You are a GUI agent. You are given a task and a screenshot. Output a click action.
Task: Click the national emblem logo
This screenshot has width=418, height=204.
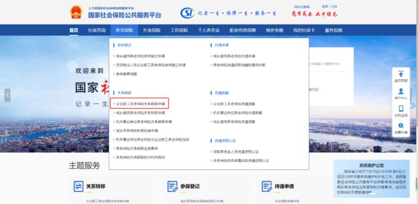click(x=76, y=12)
